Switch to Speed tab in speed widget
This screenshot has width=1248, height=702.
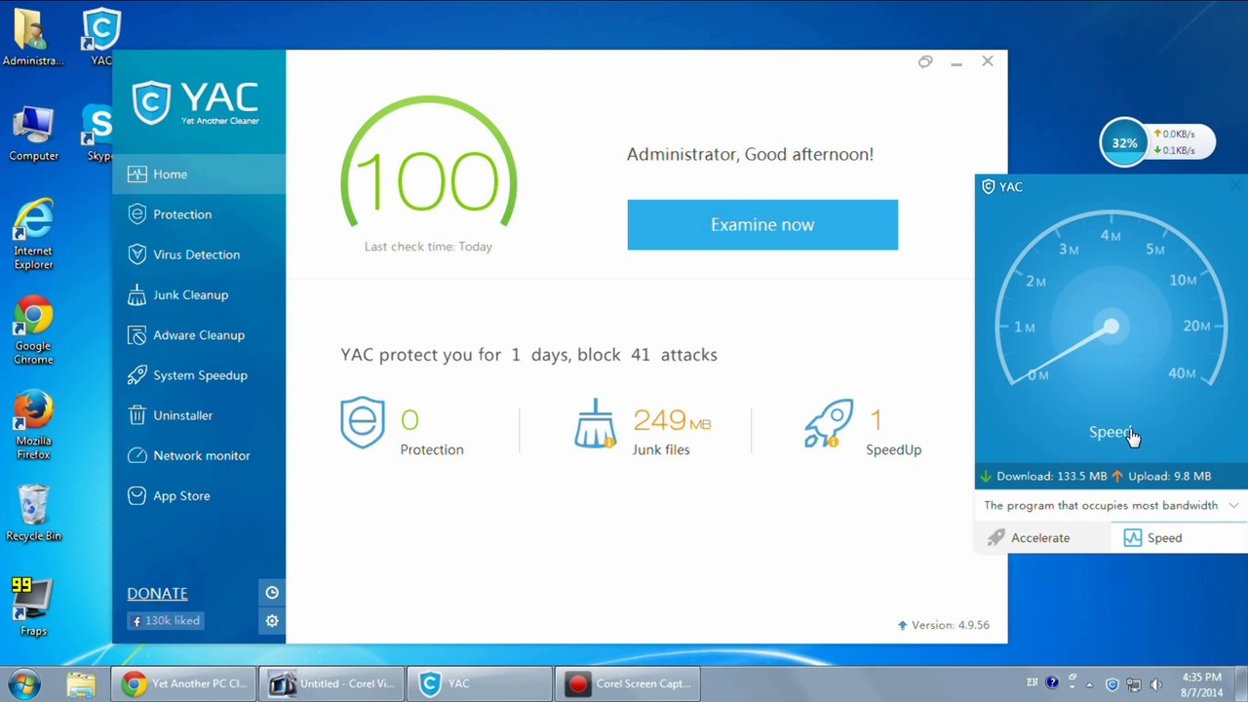[x=1179, y=538]
